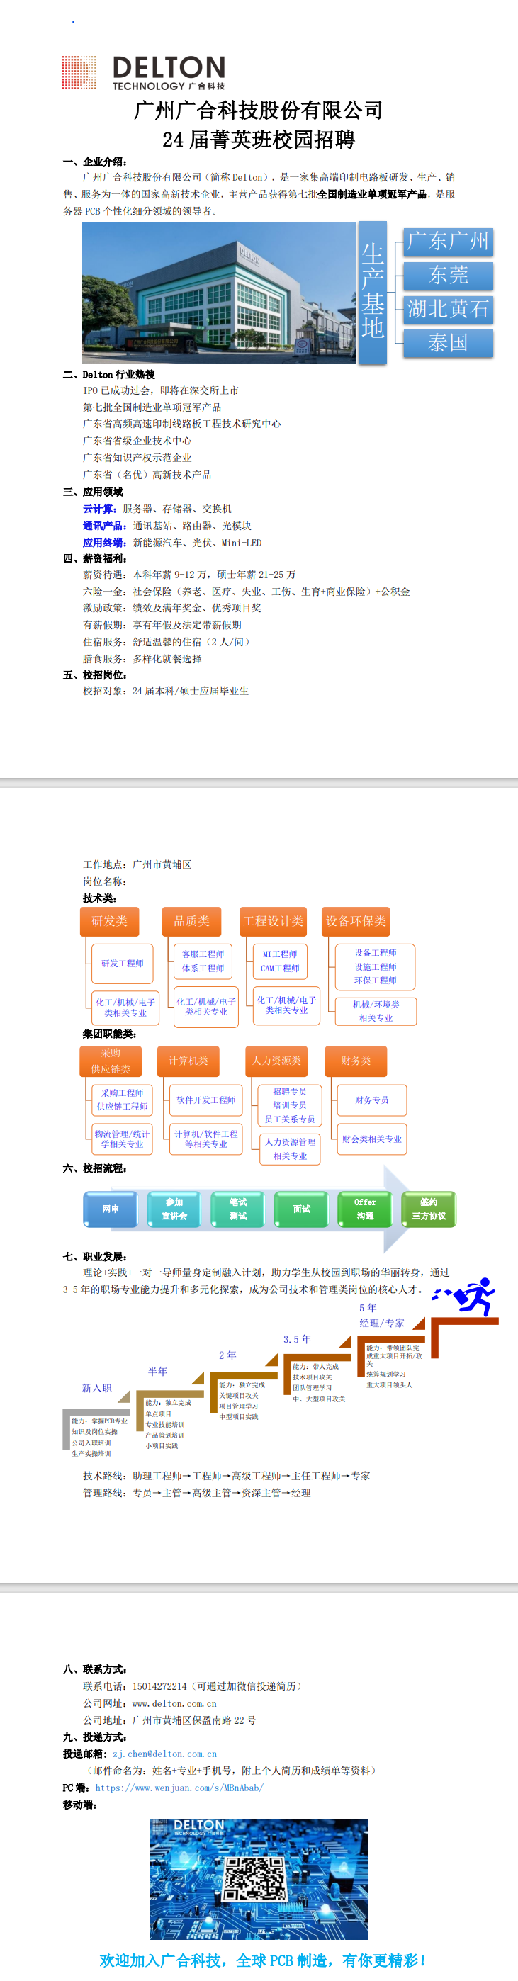Click the red dotted Delton logo icon

[79, 72]
